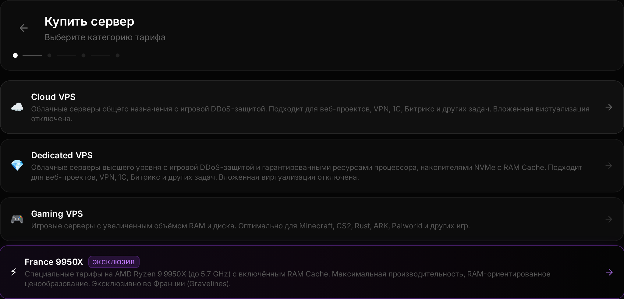Screen dimensions: 624x299
Task: Click the ЭКСКЛЮЗИВ badge
Action: tap(114, 262)
